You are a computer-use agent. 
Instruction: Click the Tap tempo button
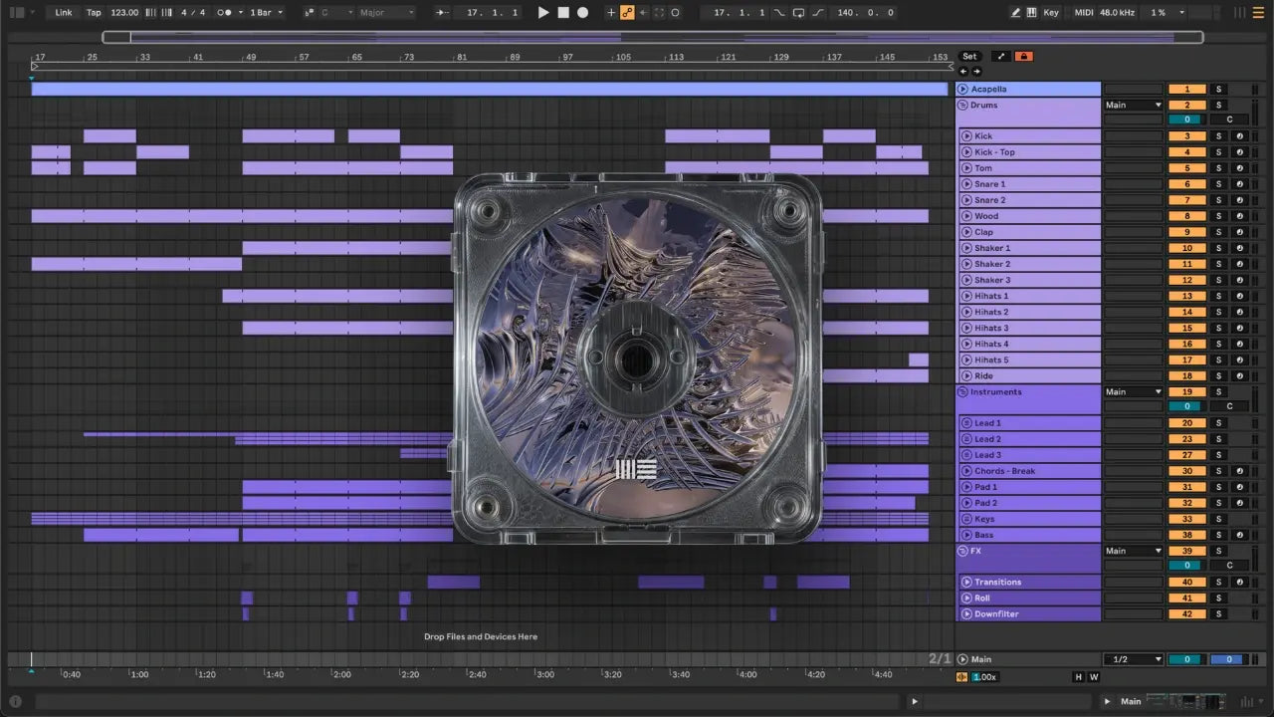pos(94,13)
